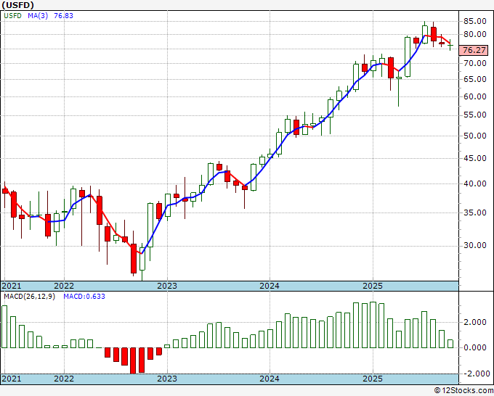Click the 80.00 price axis label
The height and width of the screenshot is (396, 494).
coord(475,34)
